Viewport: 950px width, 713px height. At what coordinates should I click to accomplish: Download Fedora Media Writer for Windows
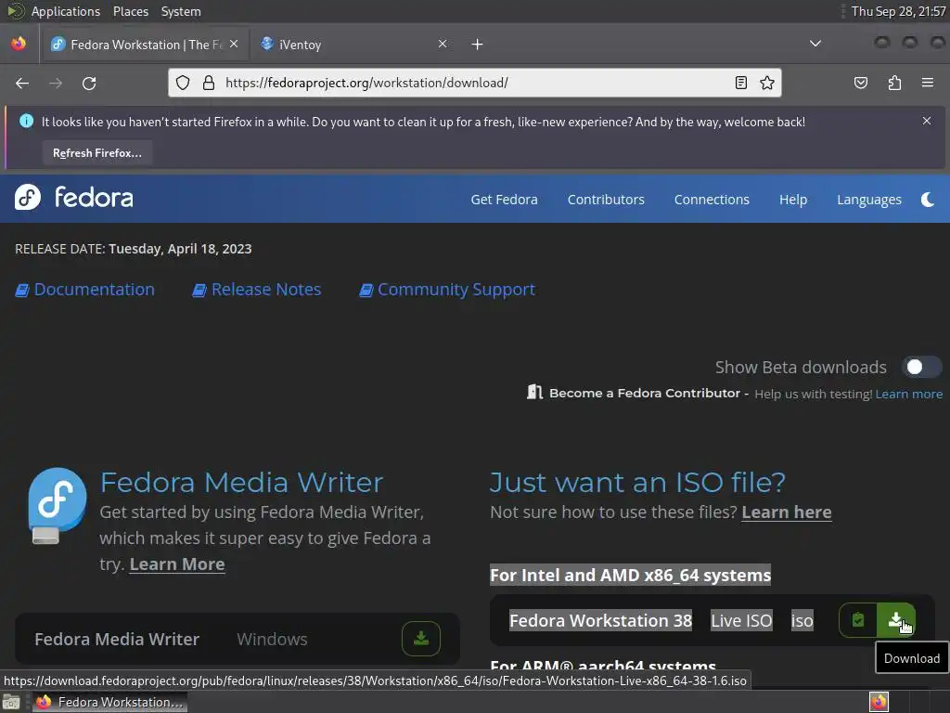421,639
